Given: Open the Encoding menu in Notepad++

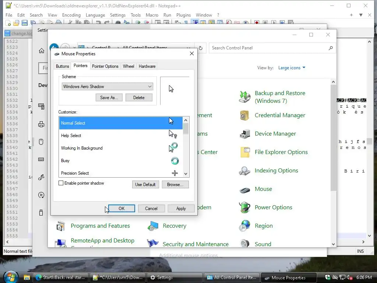Looking at the screenshot, I should [71, 15].
